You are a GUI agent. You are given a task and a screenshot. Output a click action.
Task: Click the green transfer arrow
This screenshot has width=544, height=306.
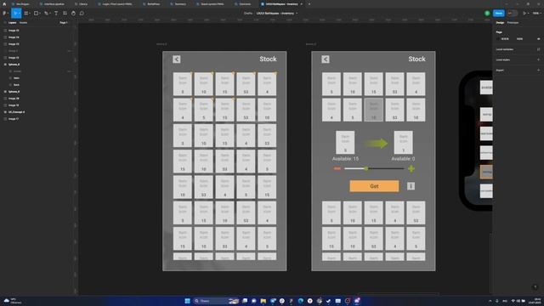coord(376,143)
